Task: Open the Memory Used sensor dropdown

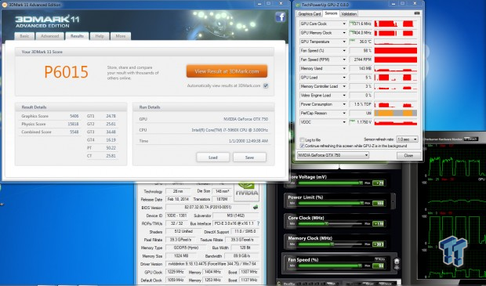Action: coord(344,68)
